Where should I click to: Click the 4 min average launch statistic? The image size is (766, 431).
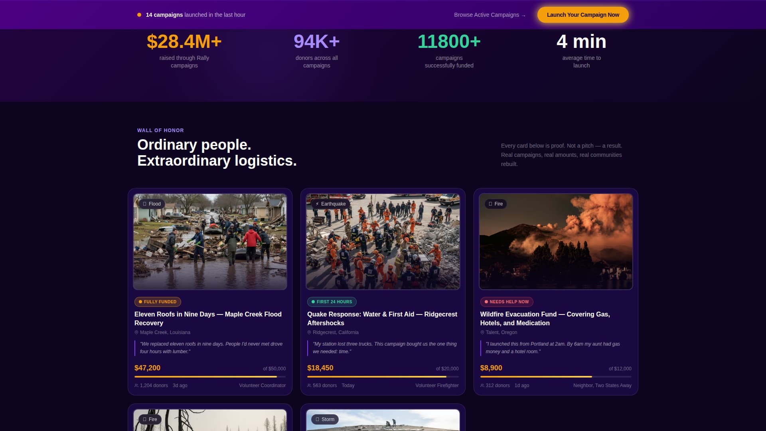[582, 42]
